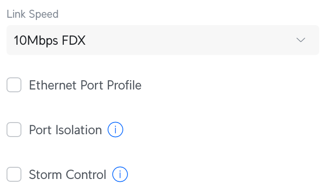Viewport: 323px width, 192px height.
Task: Toggle the Port Isolation checkbox
Action: (x=14, y=130)
